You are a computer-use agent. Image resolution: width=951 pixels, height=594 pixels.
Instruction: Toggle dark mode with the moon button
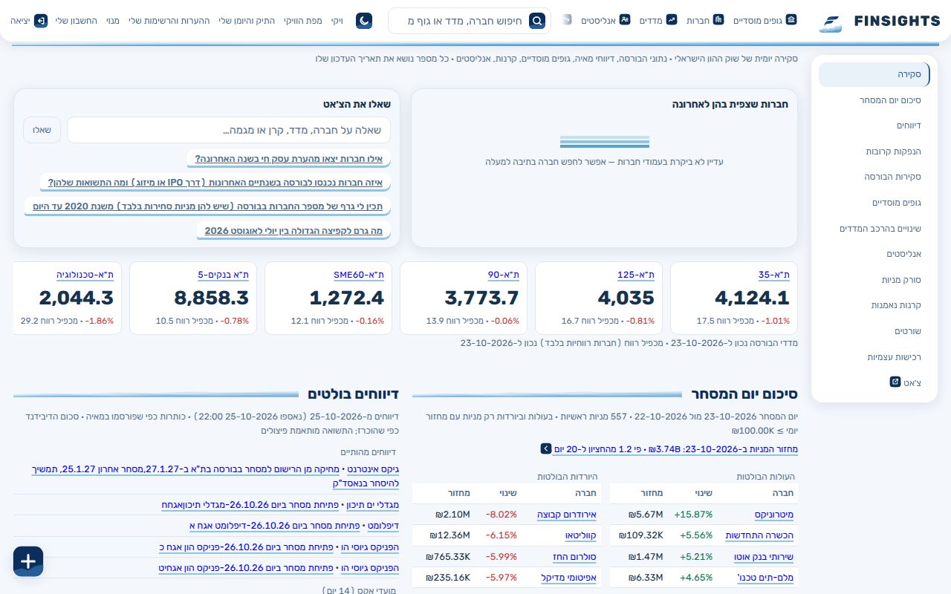pyautogui.click(x=364, y=21)
